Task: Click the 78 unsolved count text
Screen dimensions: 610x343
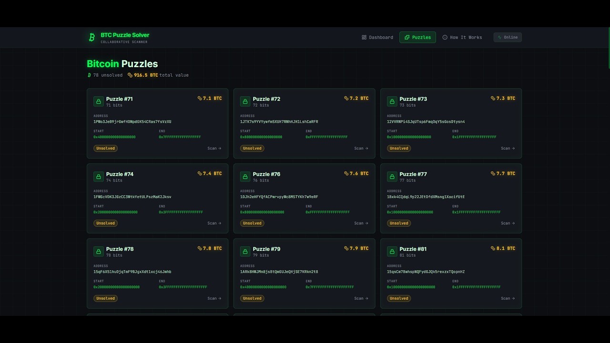Action: tap(108, 75)
